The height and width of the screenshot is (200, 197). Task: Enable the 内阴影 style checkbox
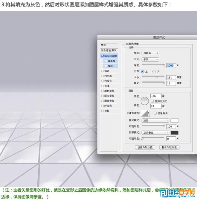pyautogui.click(x=103, y=76)
